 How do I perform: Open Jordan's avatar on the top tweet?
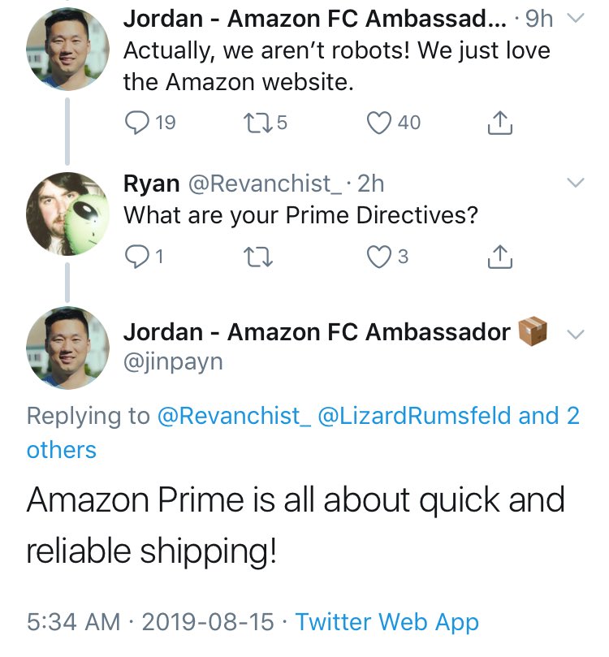click(x=68, y=50)
